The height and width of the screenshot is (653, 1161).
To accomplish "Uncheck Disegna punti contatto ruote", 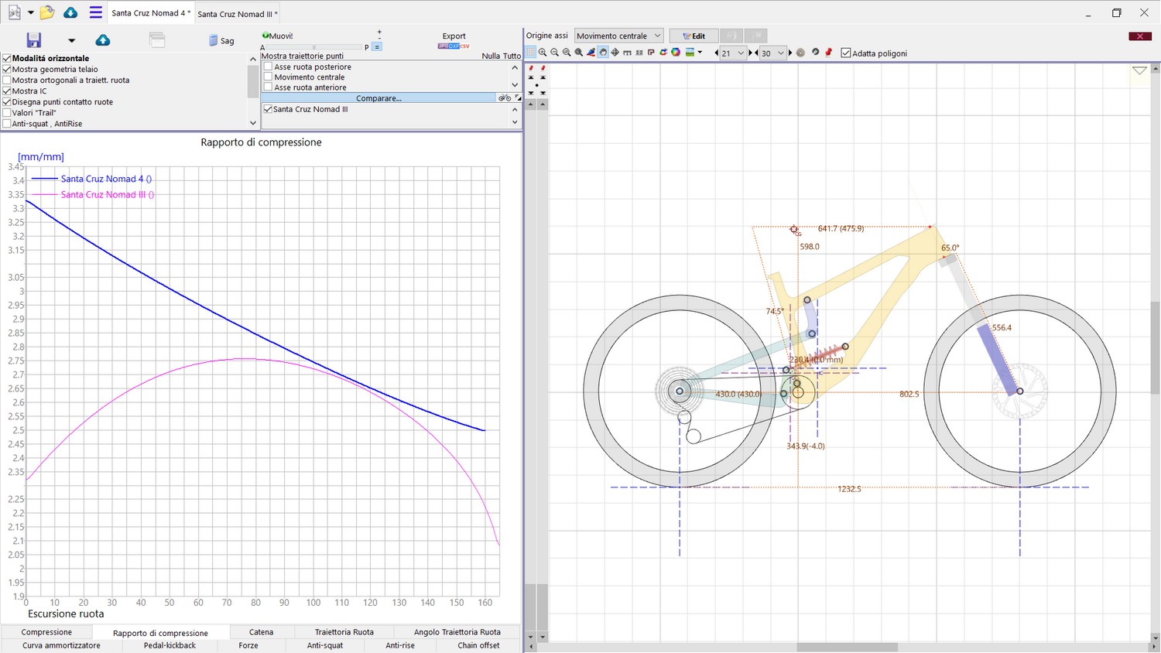I will pos(7,101).
